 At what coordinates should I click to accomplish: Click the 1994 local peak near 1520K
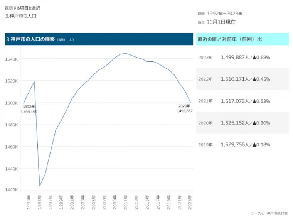coord(34,82)
